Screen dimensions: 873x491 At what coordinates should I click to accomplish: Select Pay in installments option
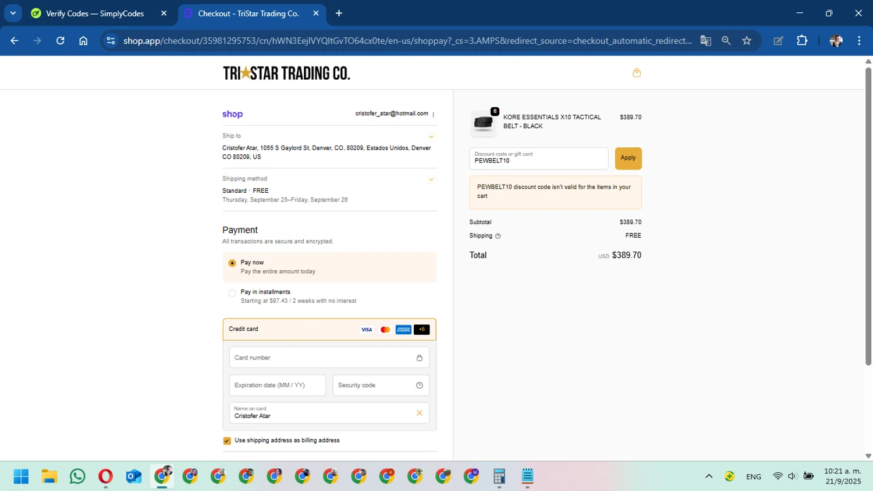(329, 296)
